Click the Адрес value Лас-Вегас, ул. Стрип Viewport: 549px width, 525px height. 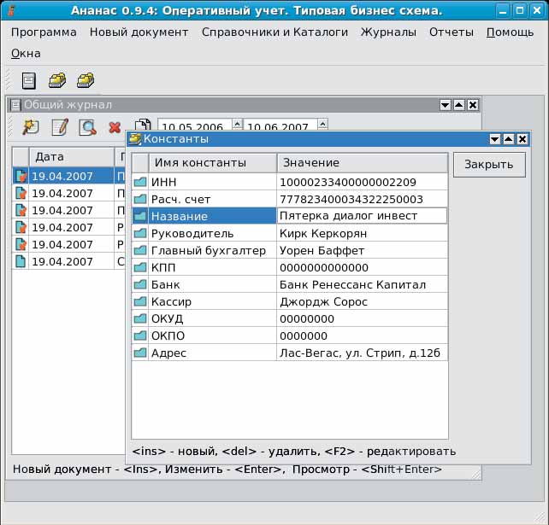[360, 353]
